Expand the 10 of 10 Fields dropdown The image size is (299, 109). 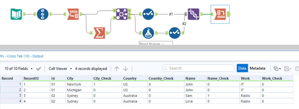point(19,69)
